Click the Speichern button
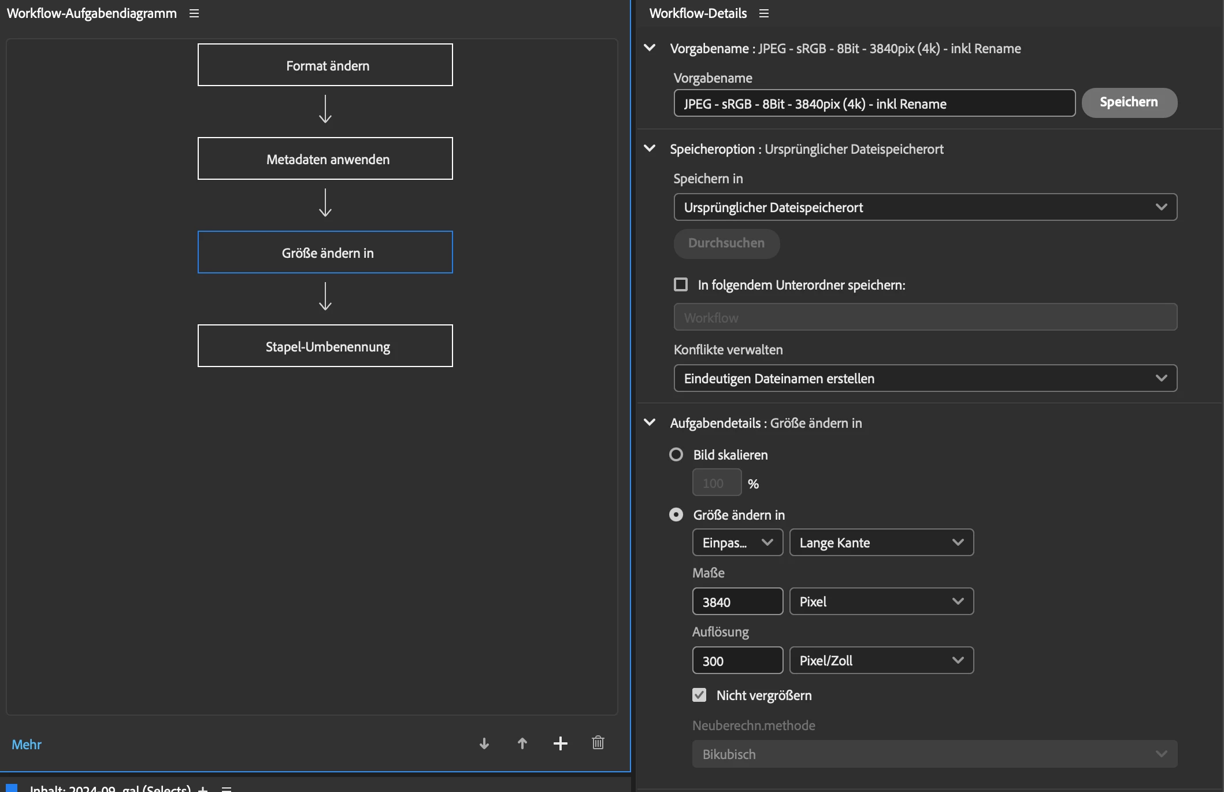1224x792 pixels. coord(1129,102)
